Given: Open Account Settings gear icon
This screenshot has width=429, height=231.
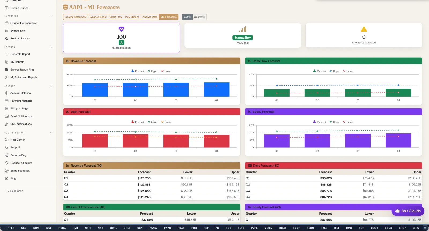Looking at the screenshot, I should pos(7,93).
